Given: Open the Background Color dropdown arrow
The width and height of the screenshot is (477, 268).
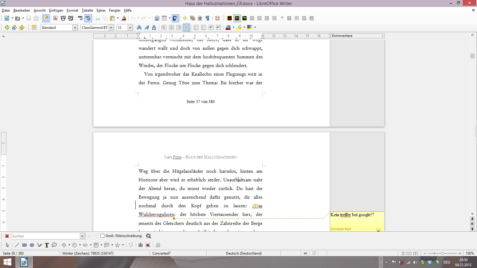Looking at the screenshot, I should 255,27.
